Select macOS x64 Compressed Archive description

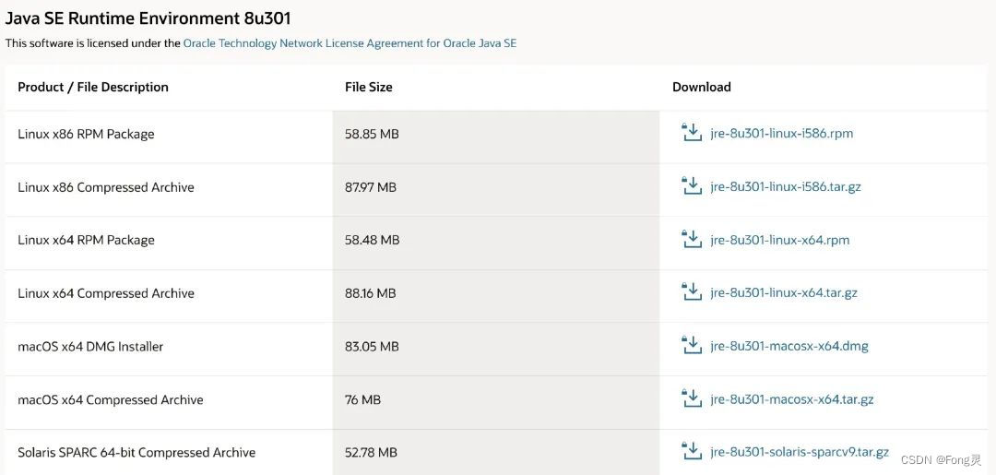click(x=111, y=400)
